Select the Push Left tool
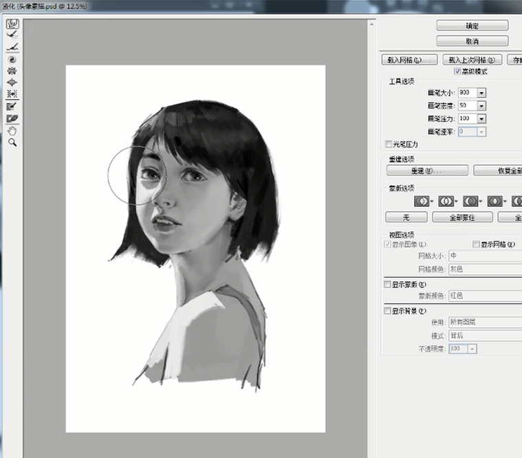Image resolution: width=522 pixels, height=458 pixels. pos(12,94)
